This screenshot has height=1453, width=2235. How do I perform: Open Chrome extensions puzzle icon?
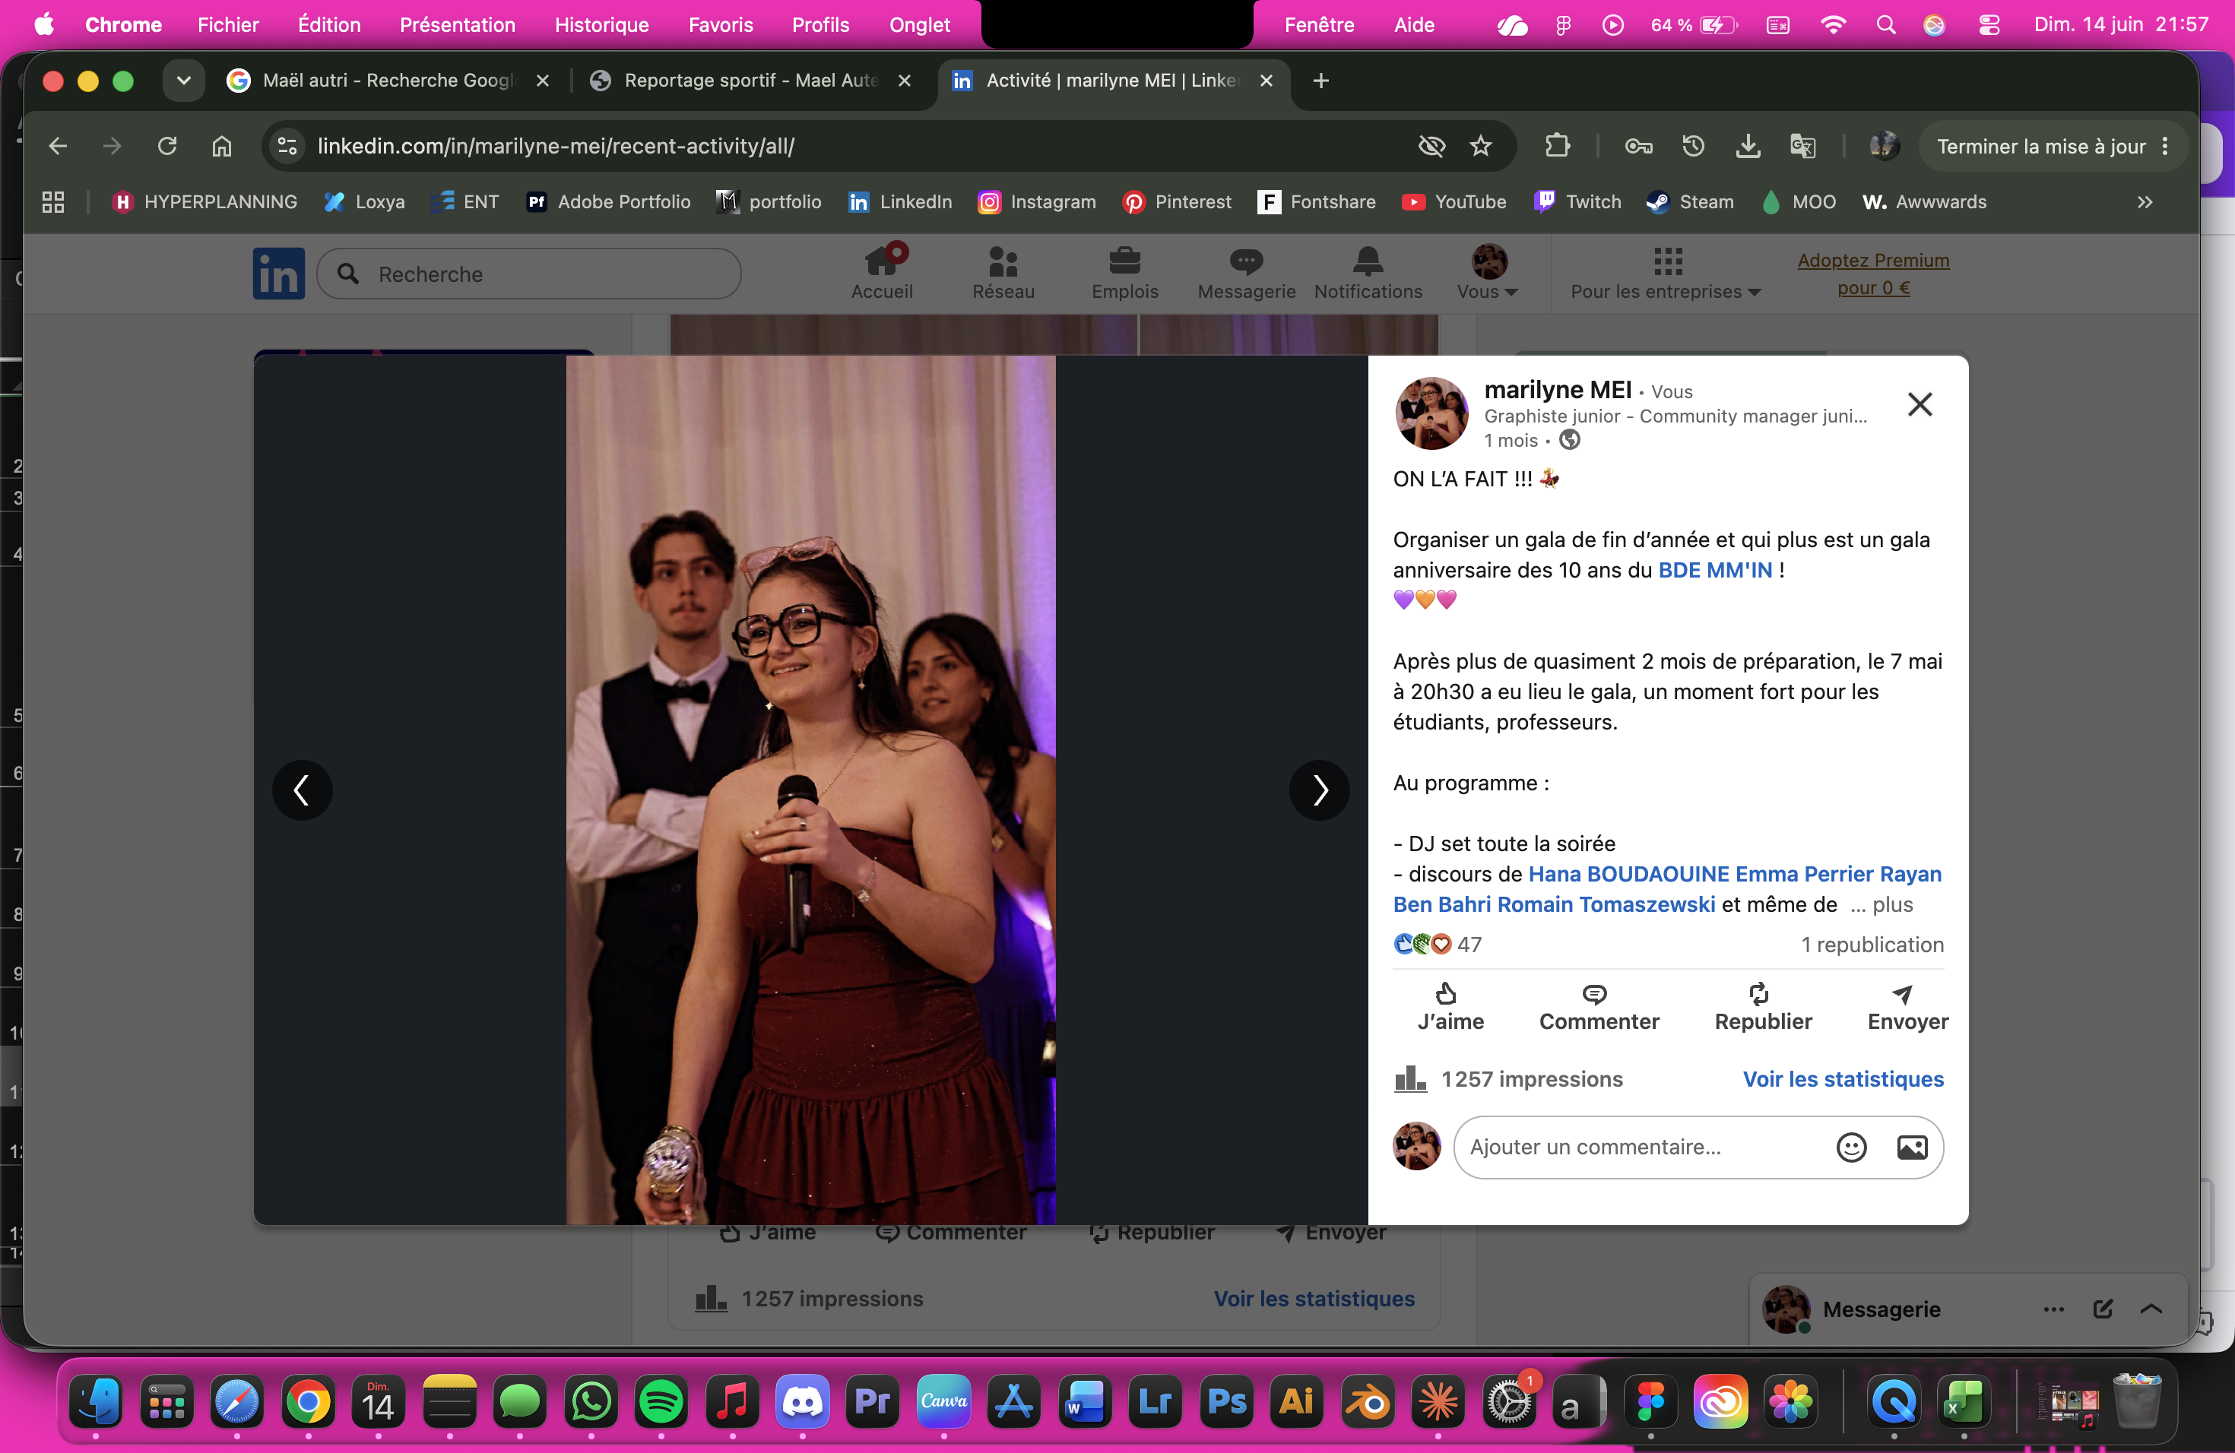click(x=1557, y=147)
